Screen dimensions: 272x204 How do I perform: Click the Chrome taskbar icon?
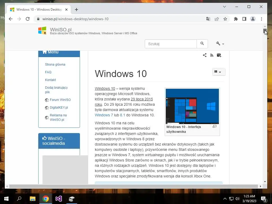coord(46,199)
